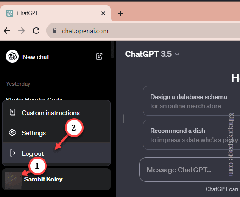Open Settings from the menu

pos(56,133)
